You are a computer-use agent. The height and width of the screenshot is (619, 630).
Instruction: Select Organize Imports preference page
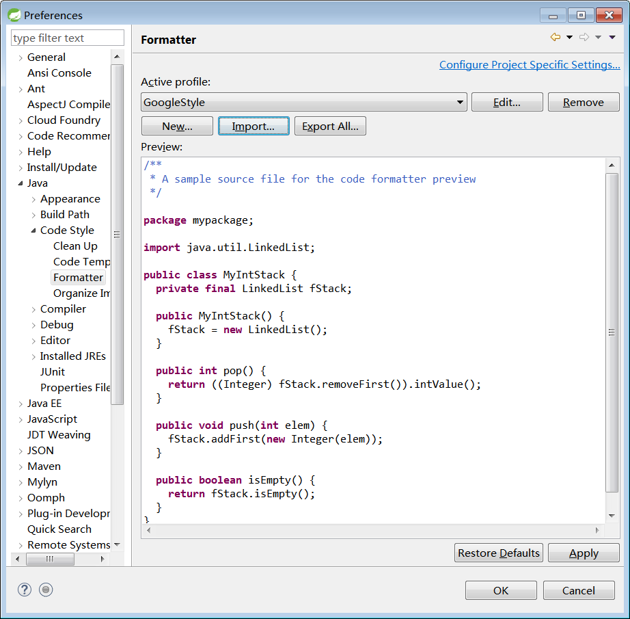point(81,293)
